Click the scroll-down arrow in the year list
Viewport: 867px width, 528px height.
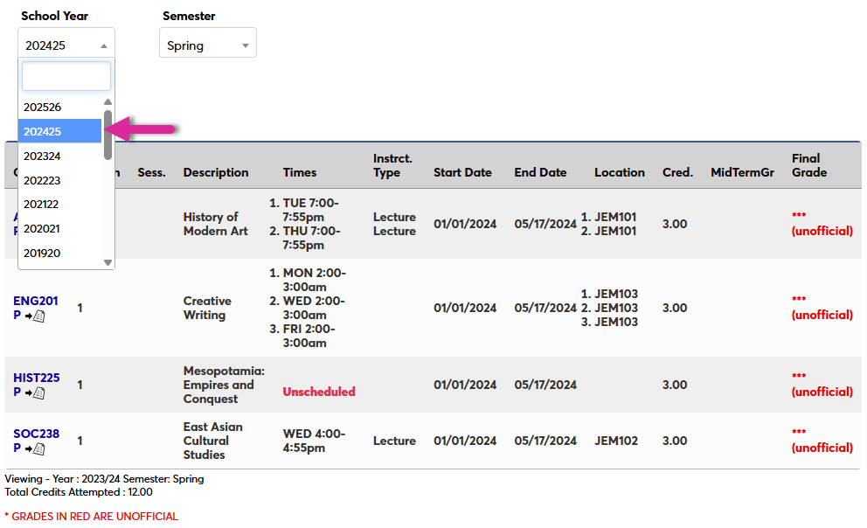click(x=106, y=261)
